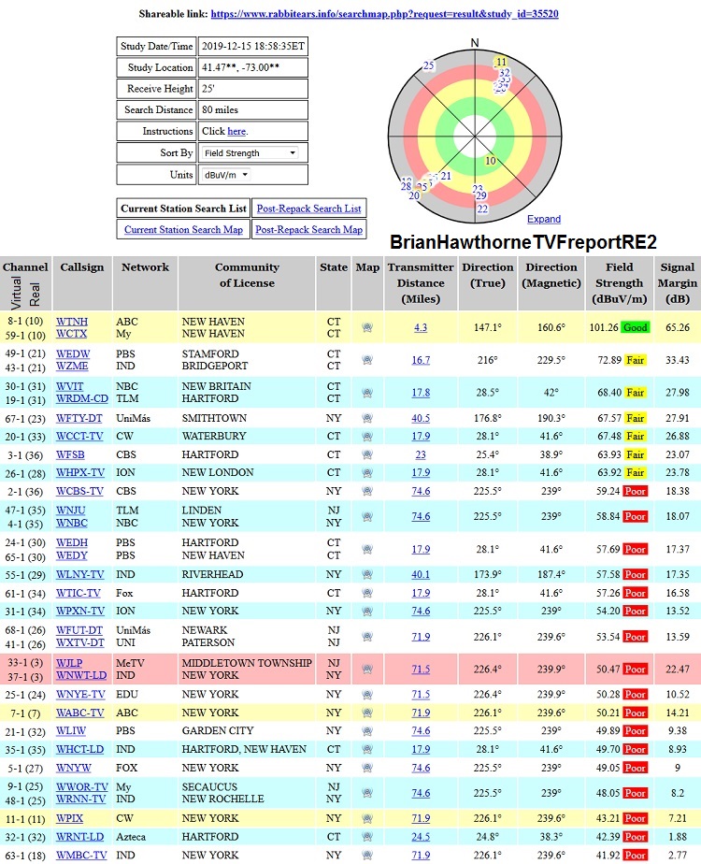Click map icon in WFTY-DT Smithtown row

click(367, 418)
